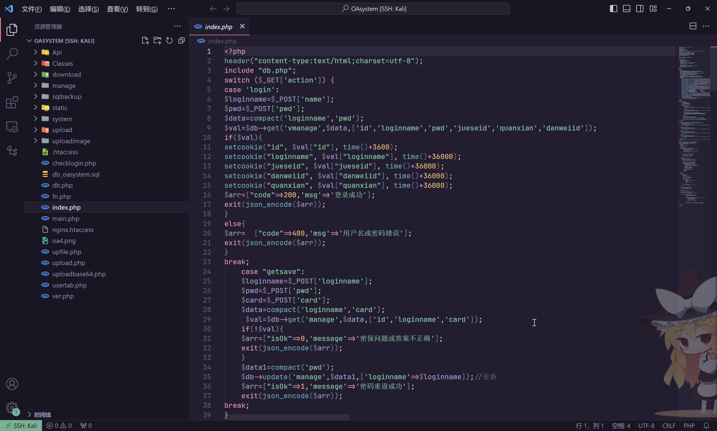The image size is (717, 431).
Task: Open .htaccess in the file tree
Action: click(106, 152)
